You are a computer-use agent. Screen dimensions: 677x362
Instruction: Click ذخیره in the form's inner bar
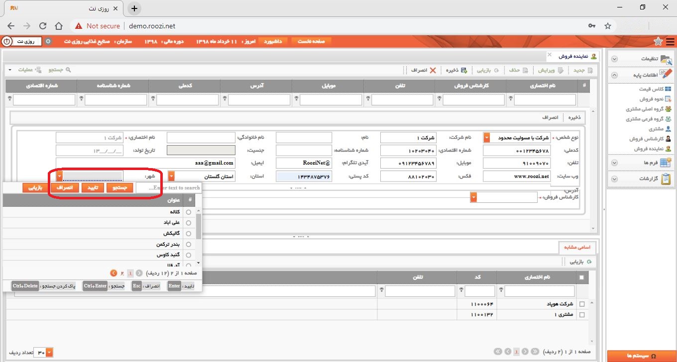(574, 118)
